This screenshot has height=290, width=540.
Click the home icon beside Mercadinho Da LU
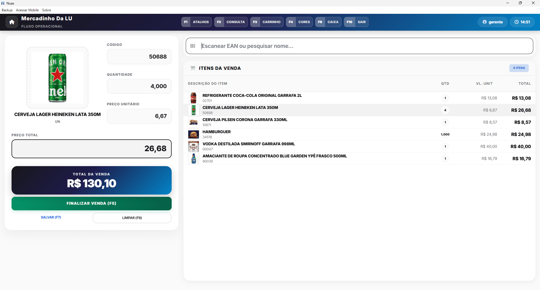[12, 22]
